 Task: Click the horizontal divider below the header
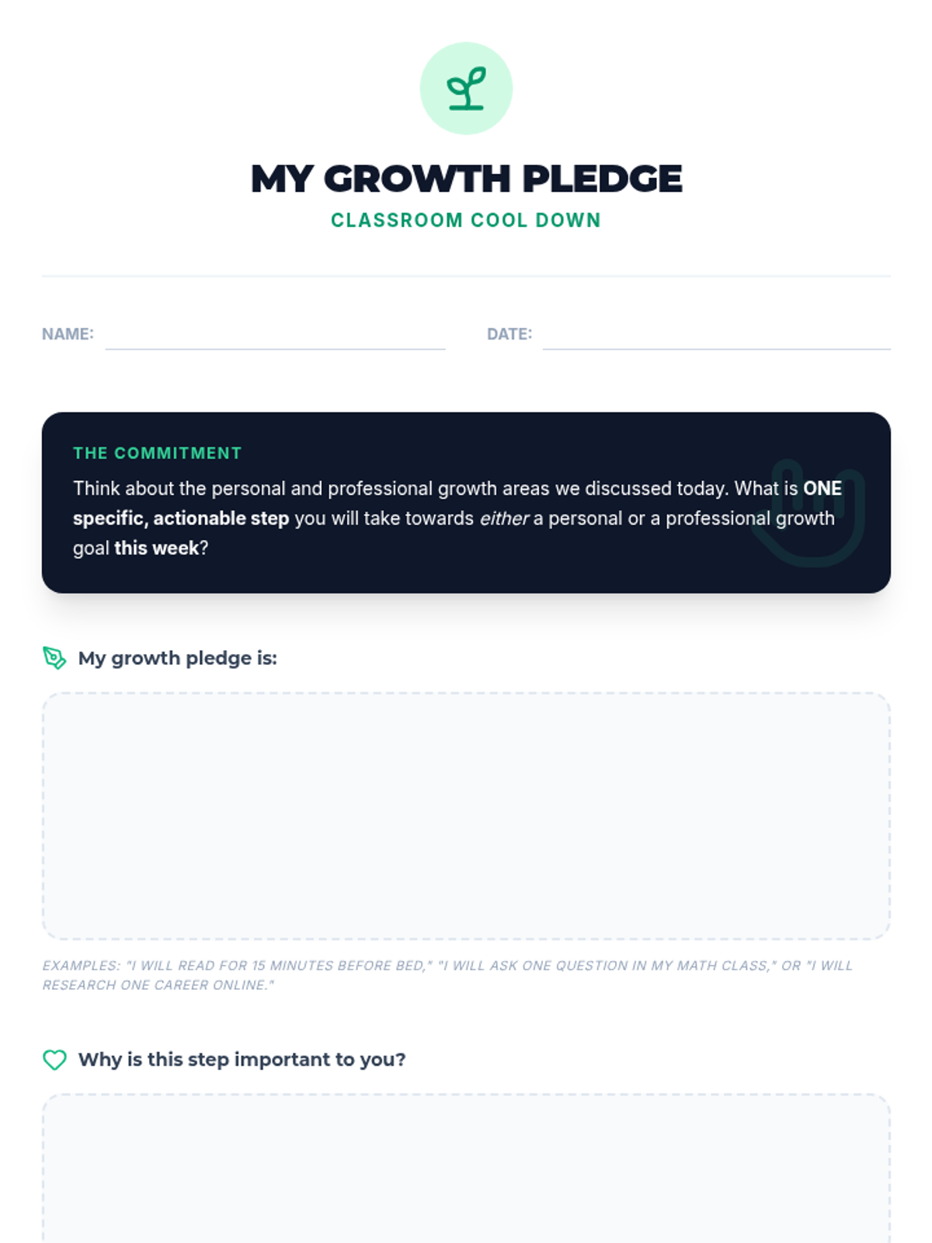[466, 276]
